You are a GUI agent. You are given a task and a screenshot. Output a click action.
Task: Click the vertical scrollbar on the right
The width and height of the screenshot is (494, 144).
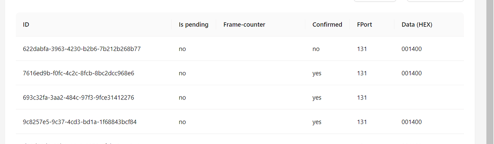[490, 71]
